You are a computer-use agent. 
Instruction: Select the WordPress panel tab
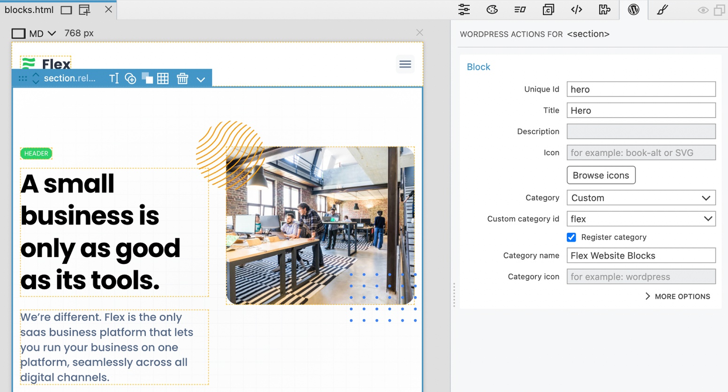[x=633, y=9]
